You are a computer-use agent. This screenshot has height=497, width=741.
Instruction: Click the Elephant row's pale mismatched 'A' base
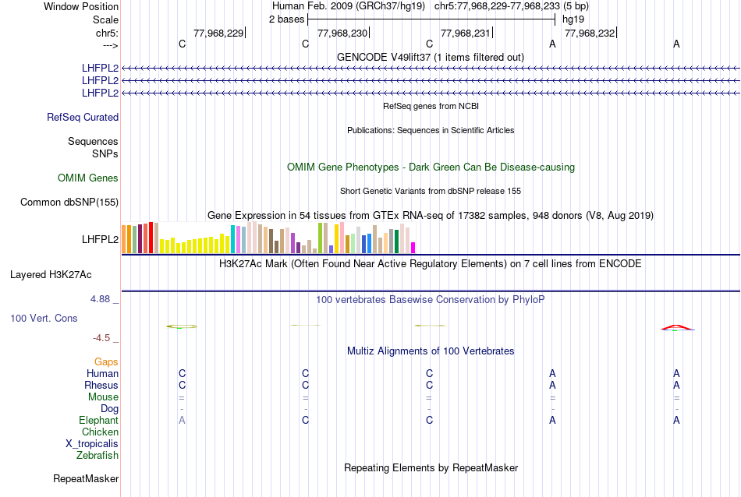click(x=182, y=420)
